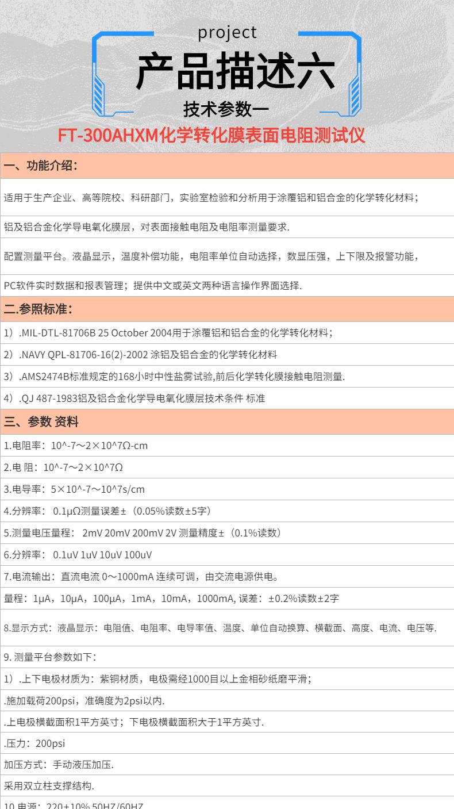Click the red FT-300AHXM product title
Screen dimensions: 454x809
click(x=211, y=135)
